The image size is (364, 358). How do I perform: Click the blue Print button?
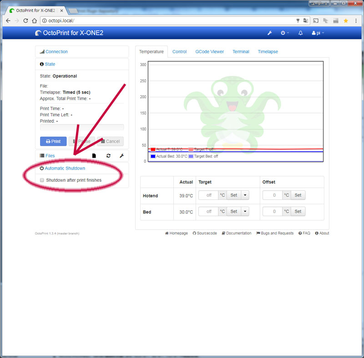[53, 141]
